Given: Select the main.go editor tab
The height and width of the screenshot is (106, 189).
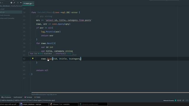Looking at the screenshot, I should [28, 4].
